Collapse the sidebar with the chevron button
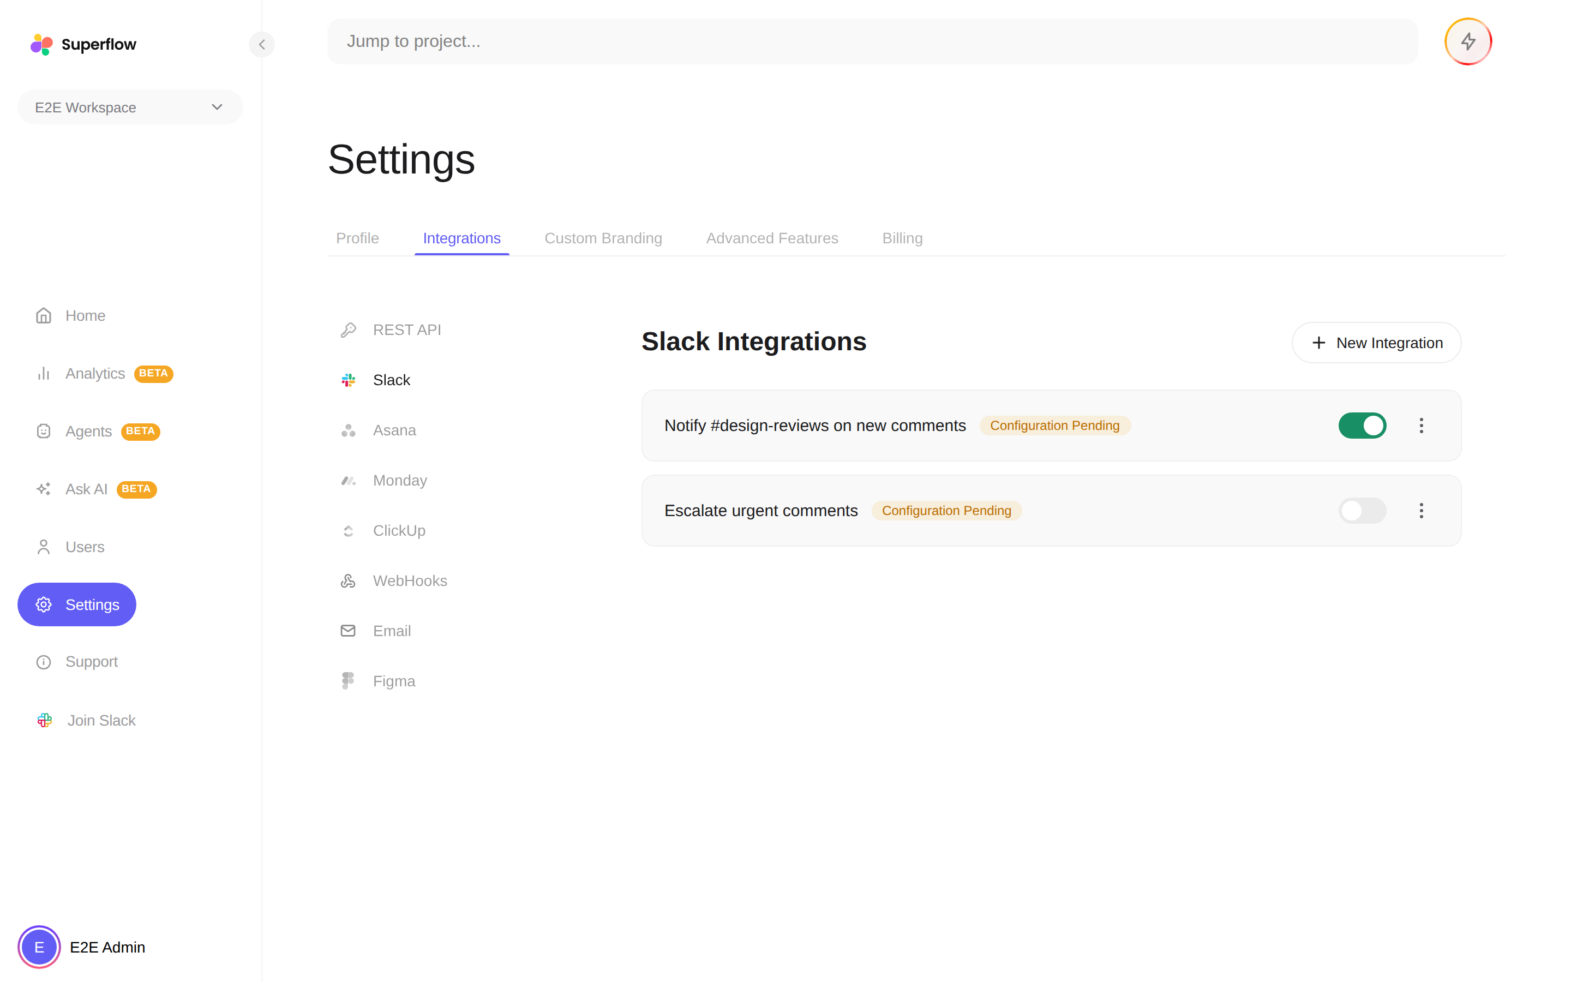The width and height of the screenshot is (1571, 982). (262, 44)
